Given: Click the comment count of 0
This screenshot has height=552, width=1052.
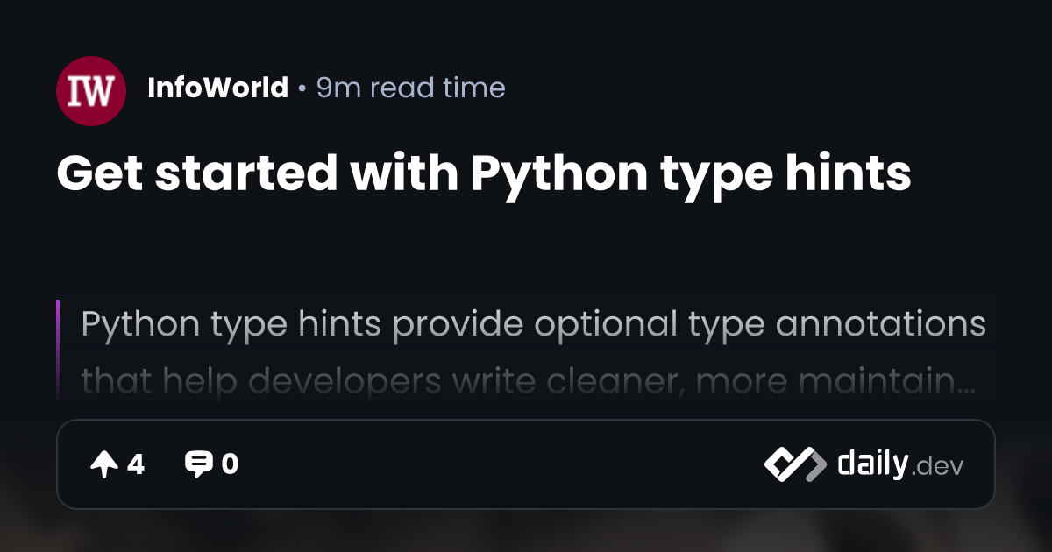Looking at the screenshot, I should [x=230, y=465].
